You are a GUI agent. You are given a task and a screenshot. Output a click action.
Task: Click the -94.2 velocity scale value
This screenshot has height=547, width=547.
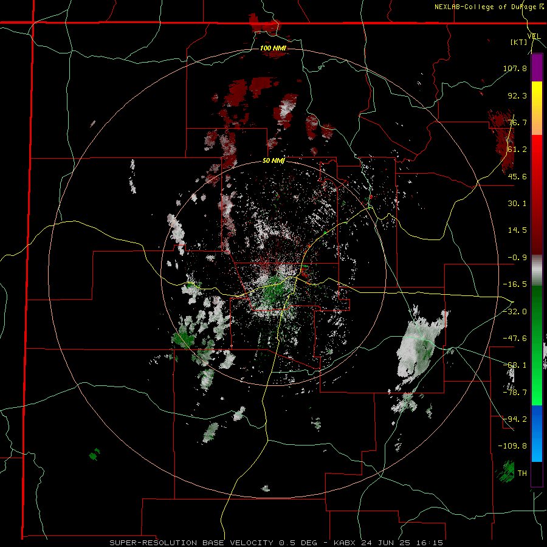coord(515,419)
